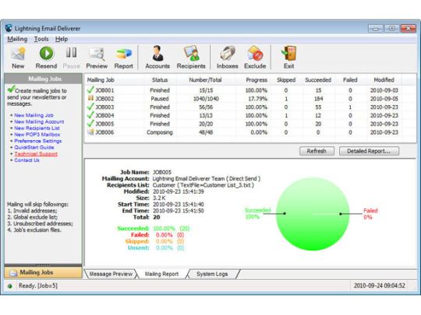
Task: Open the Preview toolbar tool
Action: click(x=97, y=58)
